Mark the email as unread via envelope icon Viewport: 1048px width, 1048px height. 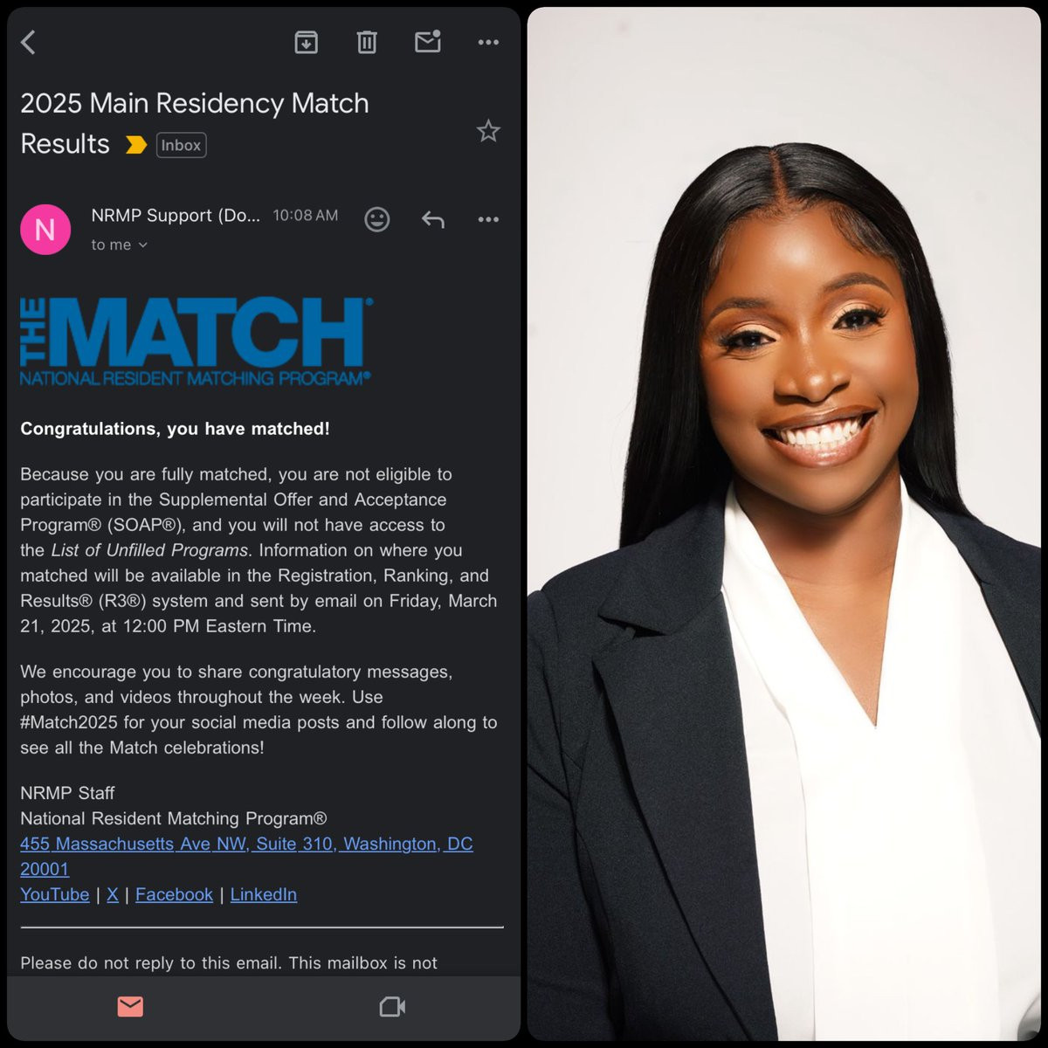pos(428,41)
